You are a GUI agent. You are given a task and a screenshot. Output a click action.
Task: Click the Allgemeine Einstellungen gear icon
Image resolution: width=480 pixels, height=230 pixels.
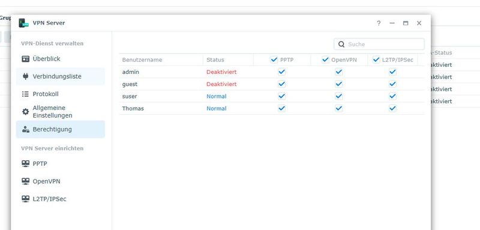[x=26, y=112]
